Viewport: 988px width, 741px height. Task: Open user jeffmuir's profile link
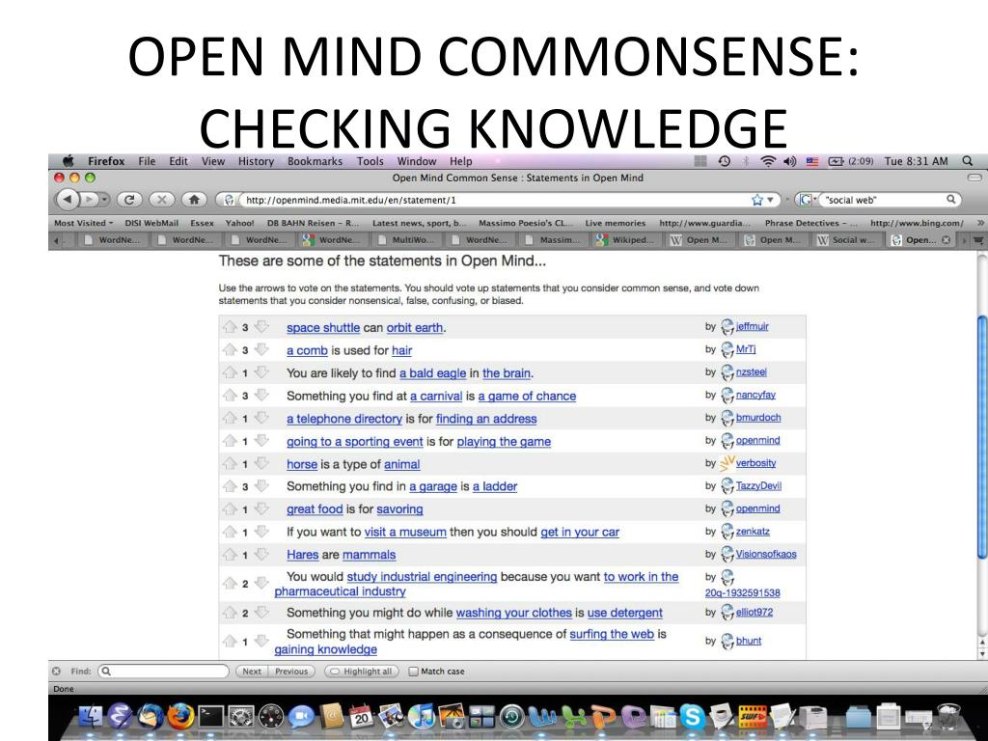point(752,326)
